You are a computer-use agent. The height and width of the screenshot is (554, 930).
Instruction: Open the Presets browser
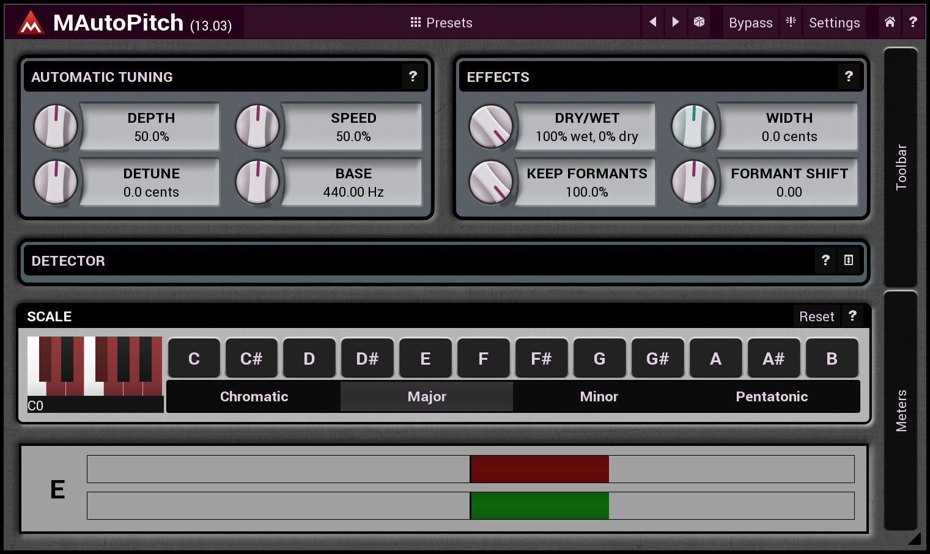tap(441, 23)
